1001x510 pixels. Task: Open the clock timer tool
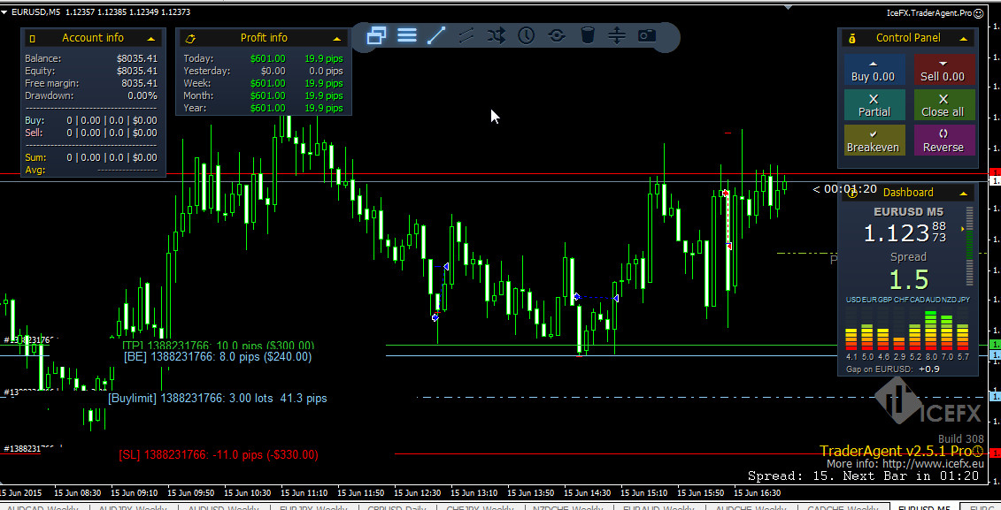[526, 35]
